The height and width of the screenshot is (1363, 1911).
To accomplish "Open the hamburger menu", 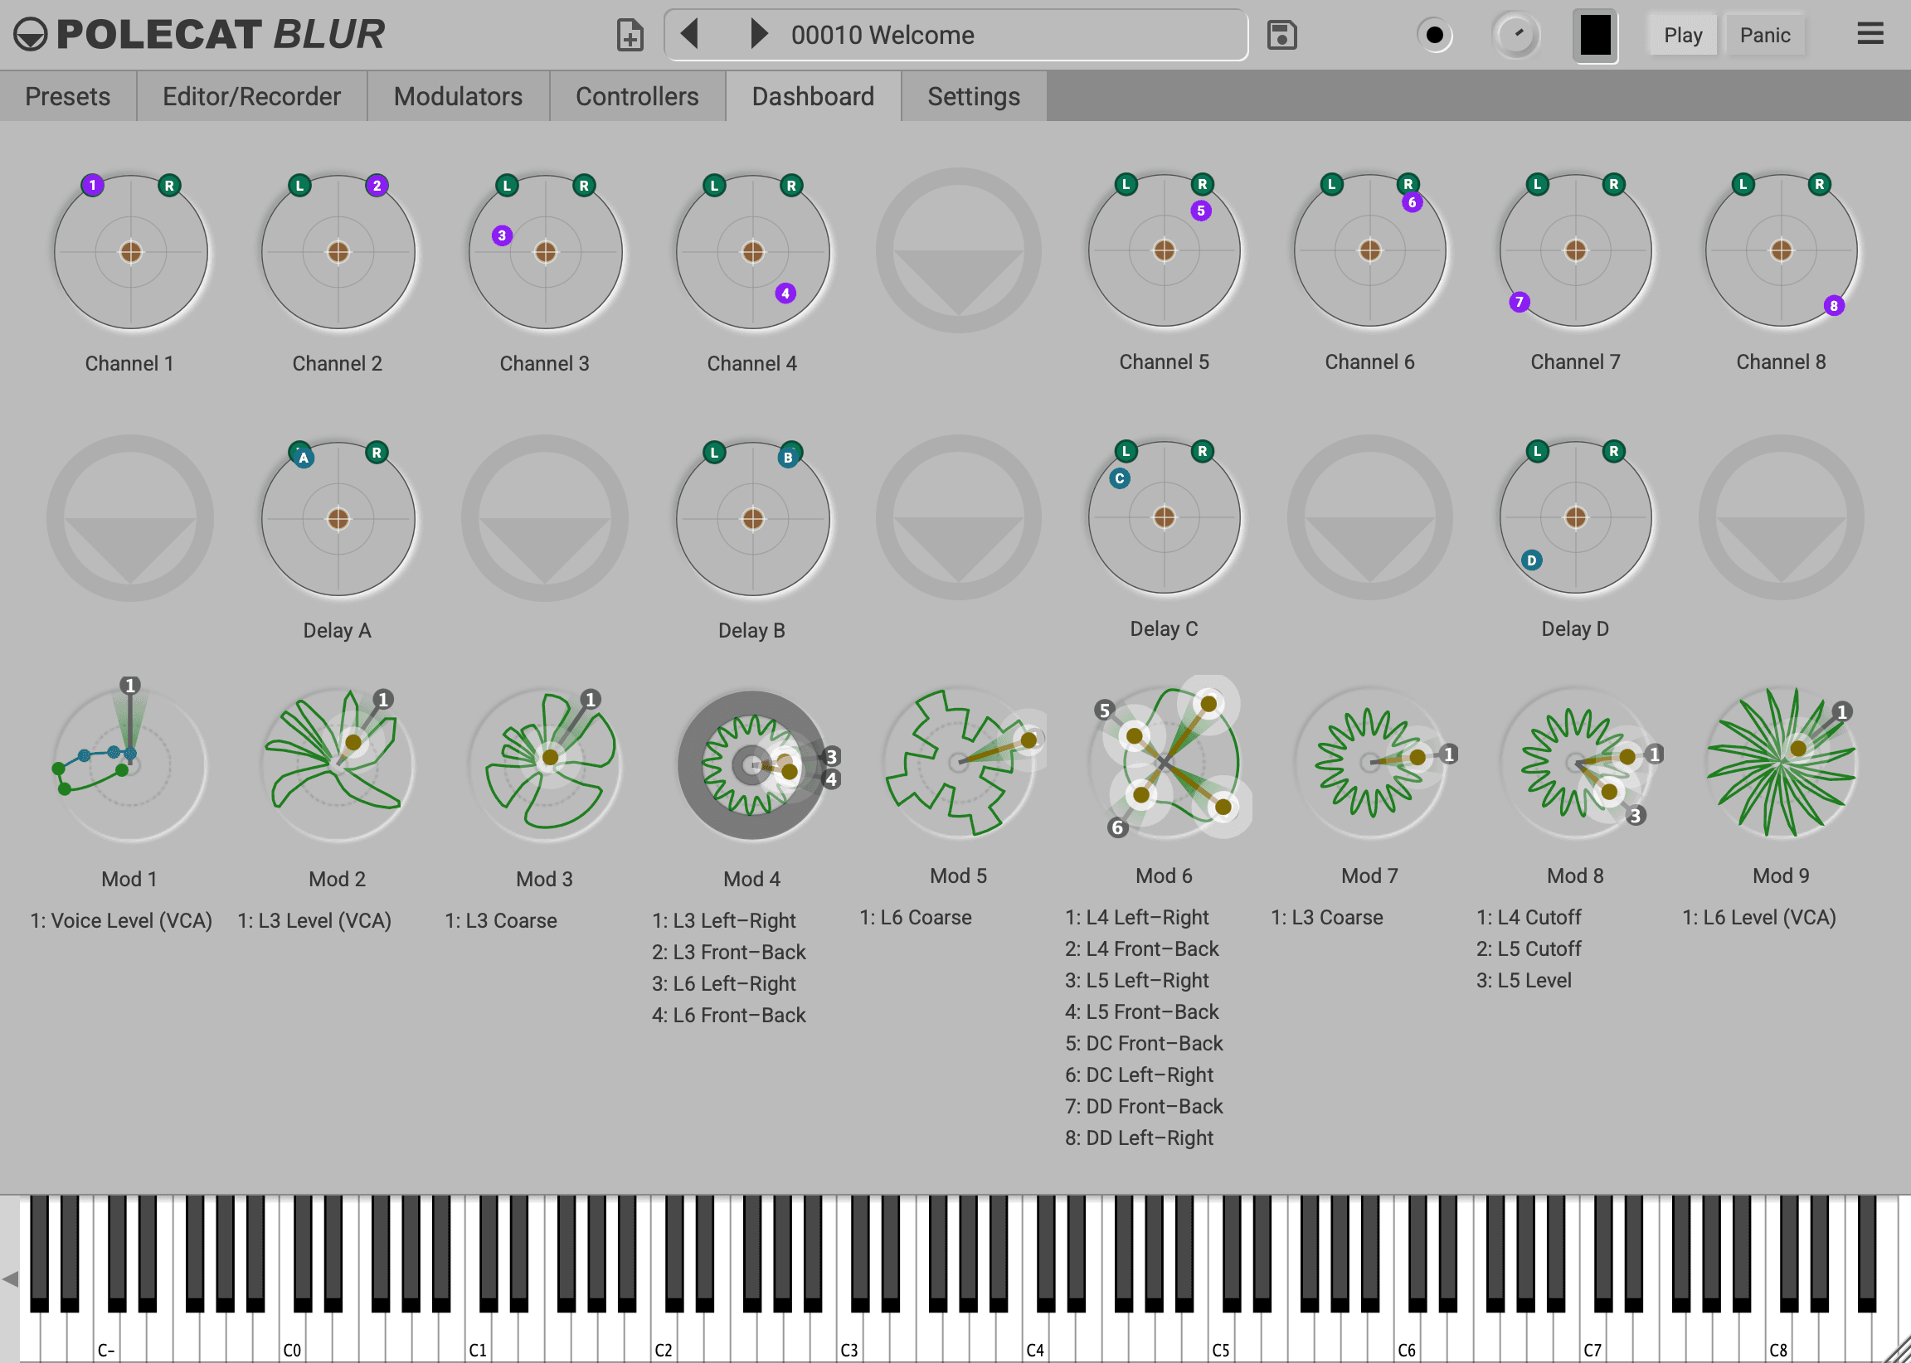I will [1870, 35].
